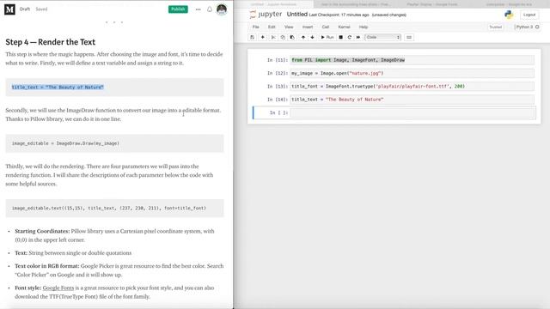This screenshot has width=550, height=309.
Task: Click the Text color in RGB format bullet
Action: click(x=119, y=270)
